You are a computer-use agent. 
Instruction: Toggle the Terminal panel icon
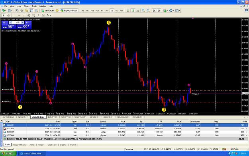point(31,11)
